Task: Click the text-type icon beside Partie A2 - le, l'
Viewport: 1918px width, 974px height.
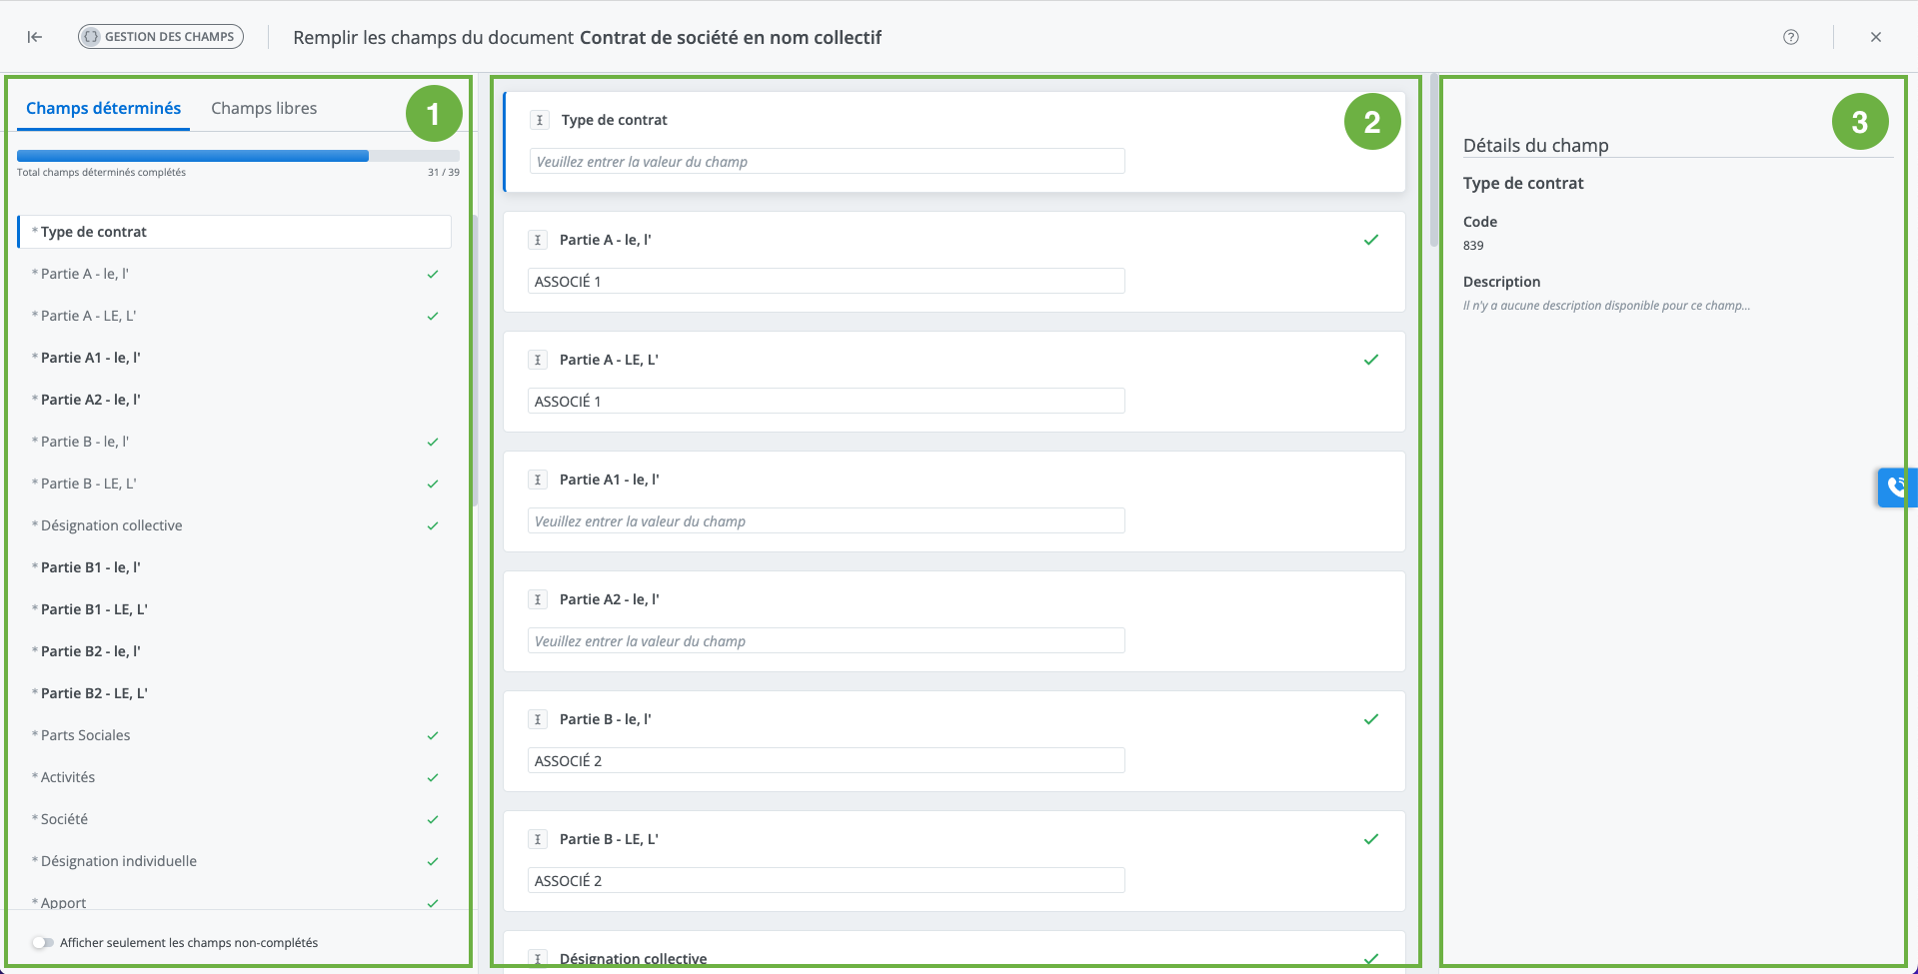Action: [538, 599]
